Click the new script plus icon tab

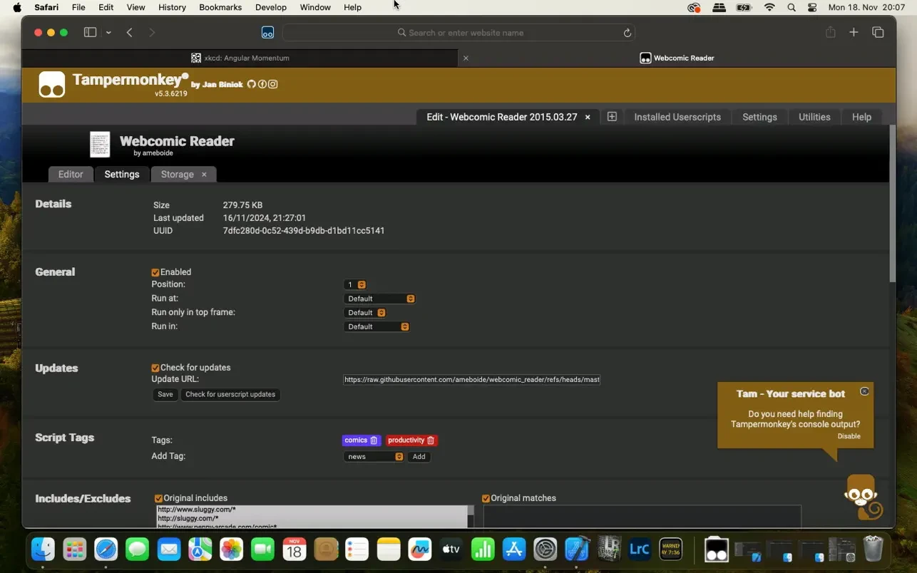[612, 117]
